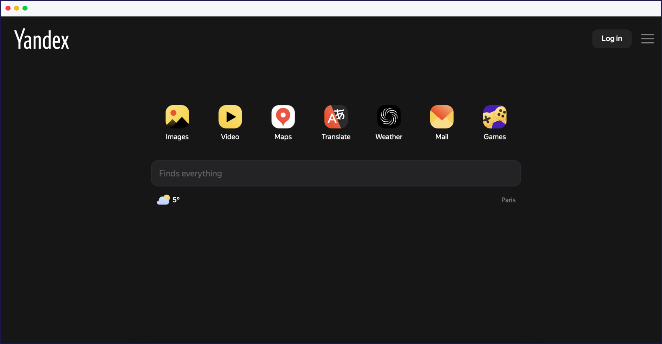Select the Images label text

[x=177, y=137]
